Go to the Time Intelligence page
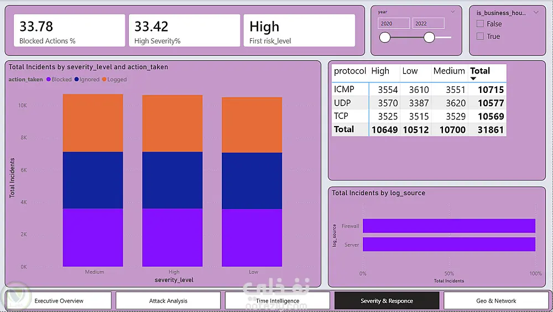 278,301
